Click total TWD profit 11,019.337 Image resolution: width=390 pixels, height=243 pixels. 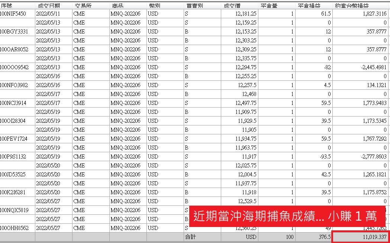click(x=375, y=237)
